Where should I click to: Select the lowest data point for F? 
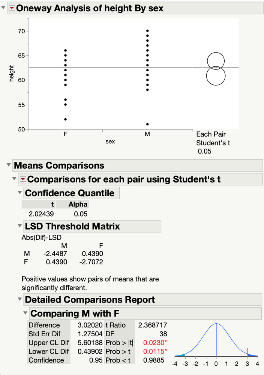(x=66, y=119)
